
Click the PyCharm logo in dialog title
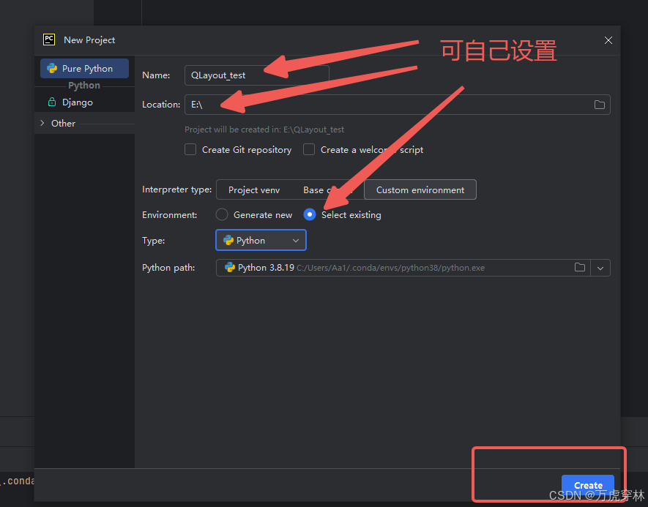tap(48, 40)
